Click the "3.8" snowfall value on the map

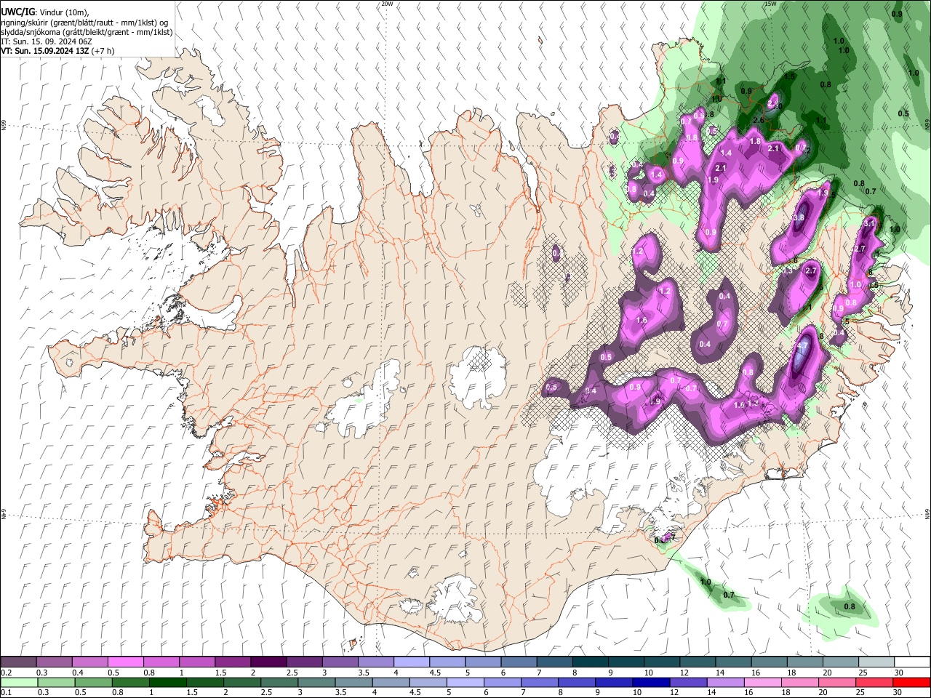tap(799, 217)
